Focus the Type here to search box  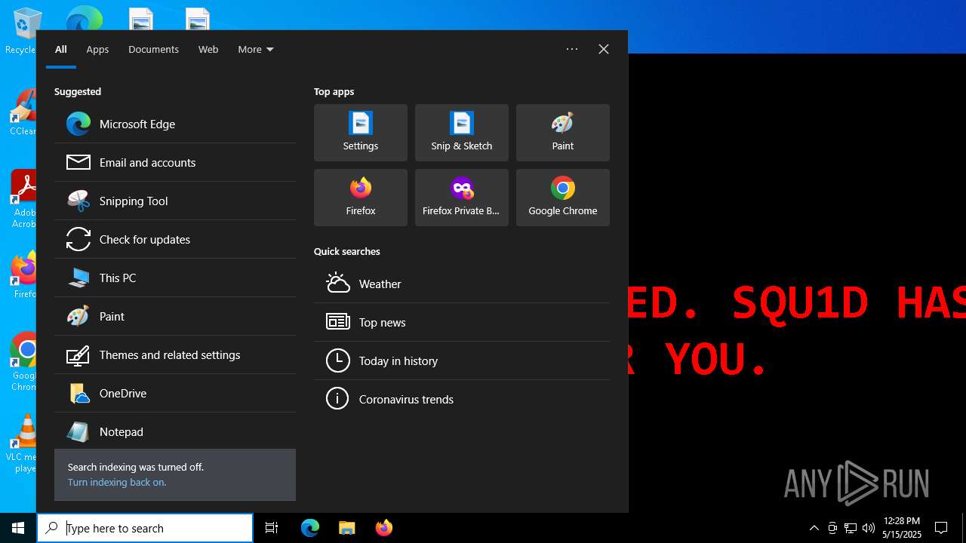tap(145, 528)
